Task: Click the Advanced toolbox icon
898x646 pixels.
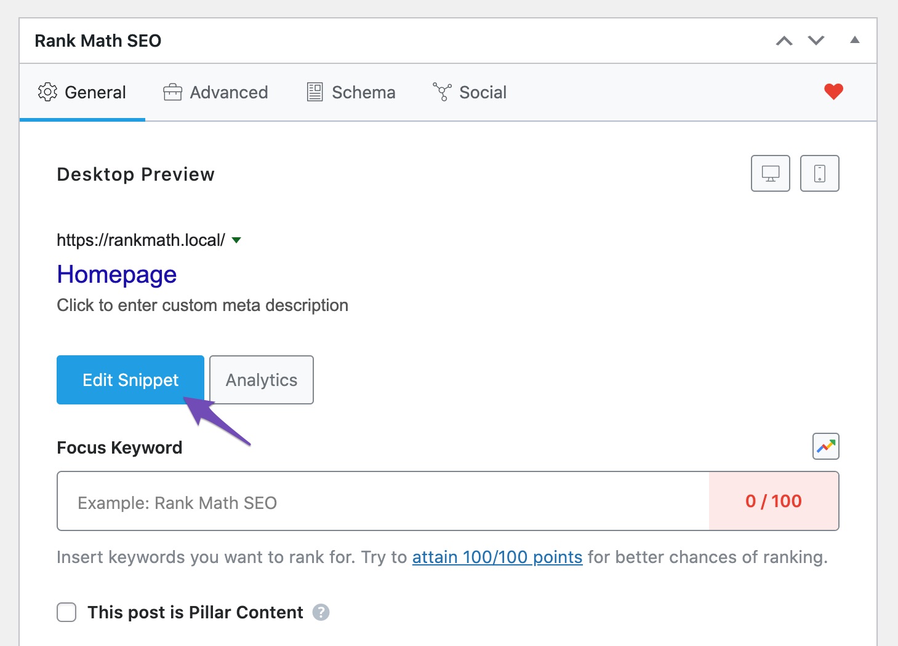Action: [x=172, y=92]
